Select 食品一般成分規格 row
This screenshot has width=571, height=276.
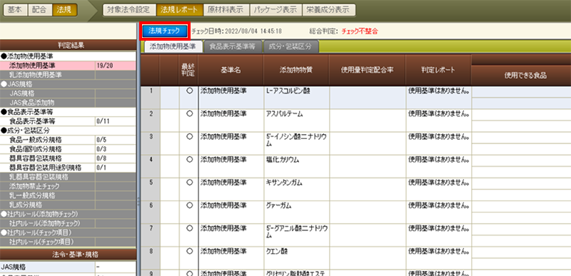[x=68, y=140]
